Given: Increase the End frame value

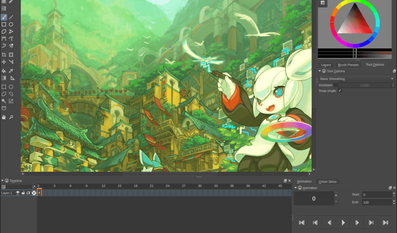Looking at the screenshot, I should [x=394, y=201].
